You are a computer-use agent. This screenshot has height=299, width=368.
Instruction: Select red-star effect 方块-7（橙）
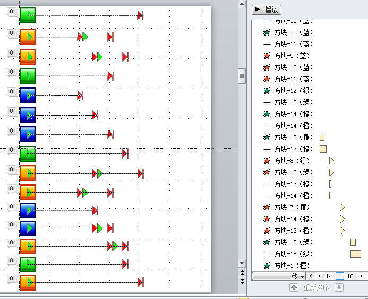(x=287, y=207)
